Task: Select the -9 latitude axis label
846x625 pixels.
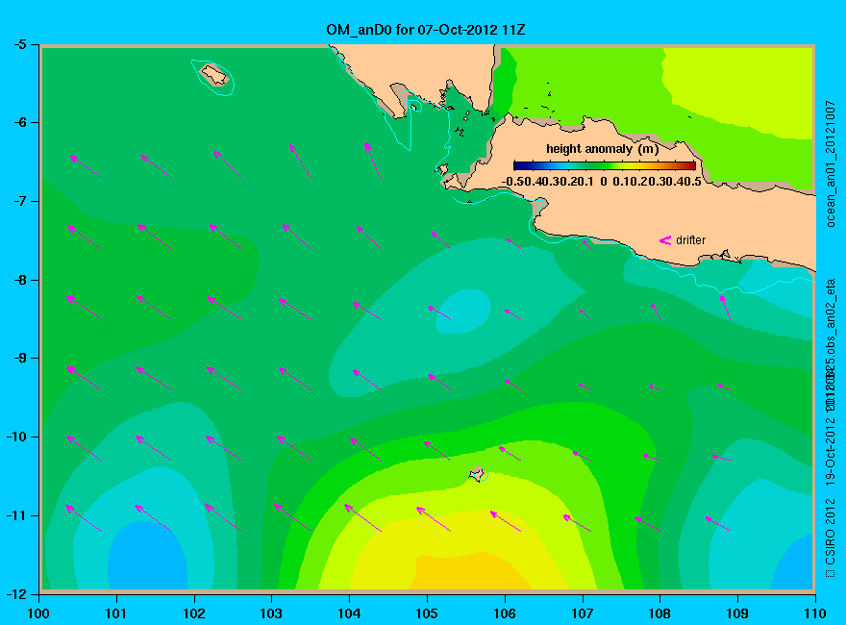Action: coord(20,359)
